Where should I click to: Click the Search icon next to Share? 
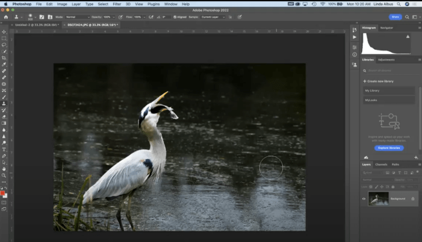click(407, 17)
